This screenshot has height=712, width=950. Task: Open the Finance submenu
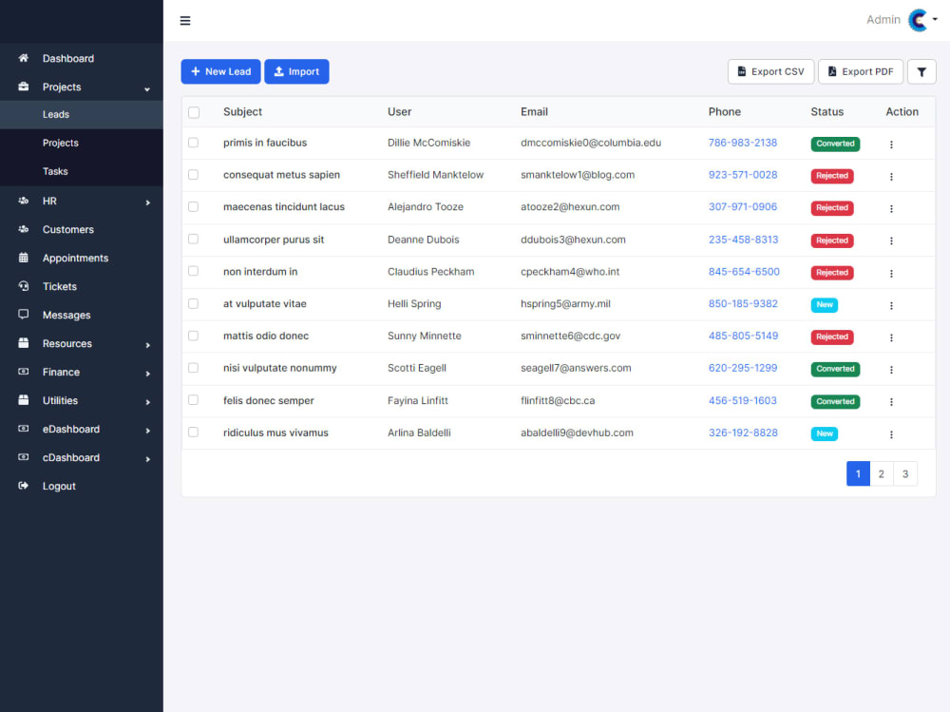(x=60, y=372)
